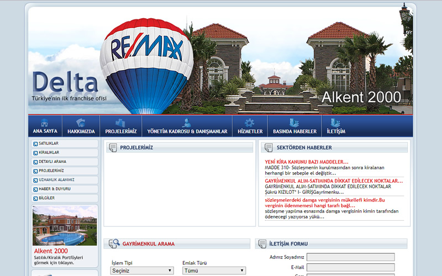This screenshot has width=442, height=276.
Task: Click the Türkiye'nin ilk franchise ofisi tagline
Action: tap(69, 98)
